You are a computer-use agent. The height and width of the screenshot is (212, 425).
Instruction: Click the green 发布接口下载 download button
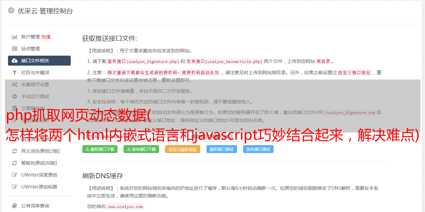tap(141, 149)
